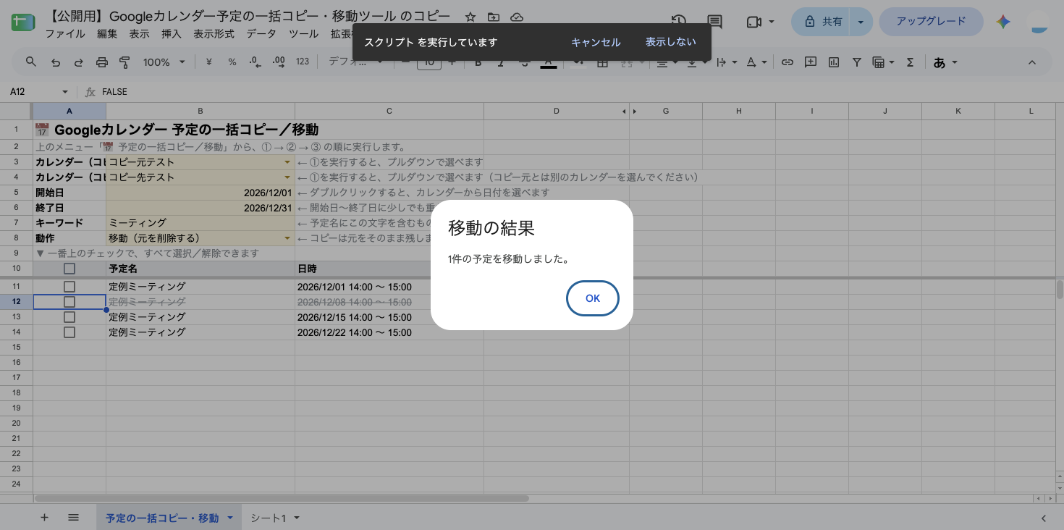Screen dimensions: 1064x530
Task: Start a Meet call icon
Action: point(754,22)
